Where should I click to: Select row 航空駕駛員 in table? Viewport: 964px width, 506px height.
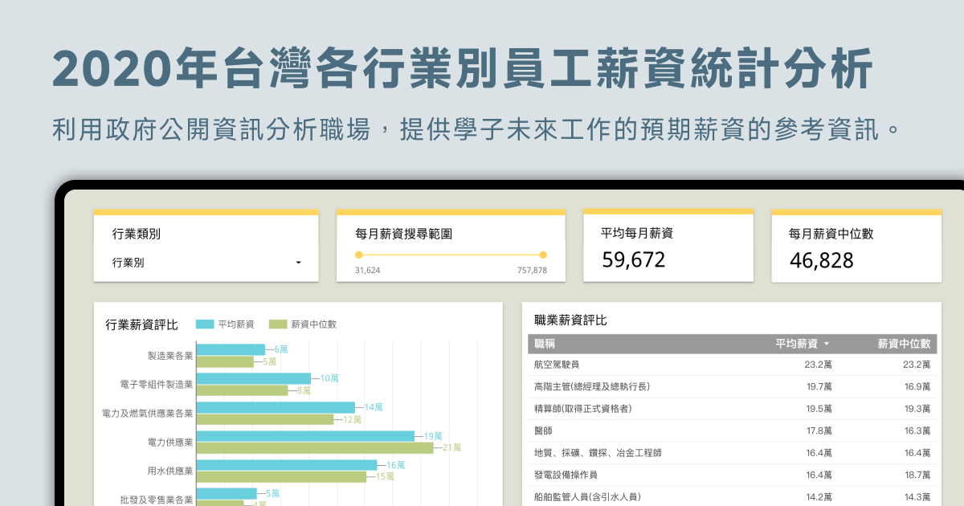tap(732, 365)
